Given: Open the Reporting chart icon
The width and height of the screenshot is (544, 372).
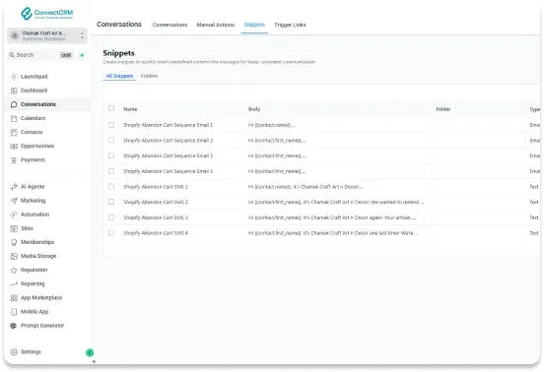Looking at the screenshot, I should [x=14, y=284].
